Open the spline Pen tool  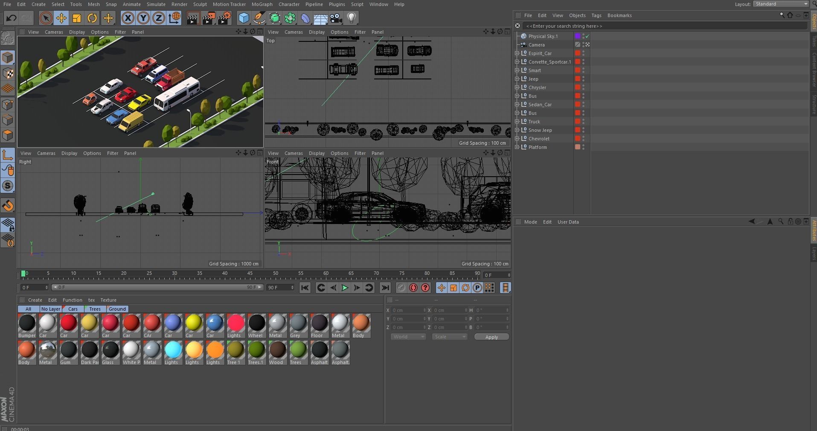click(259, 18)
